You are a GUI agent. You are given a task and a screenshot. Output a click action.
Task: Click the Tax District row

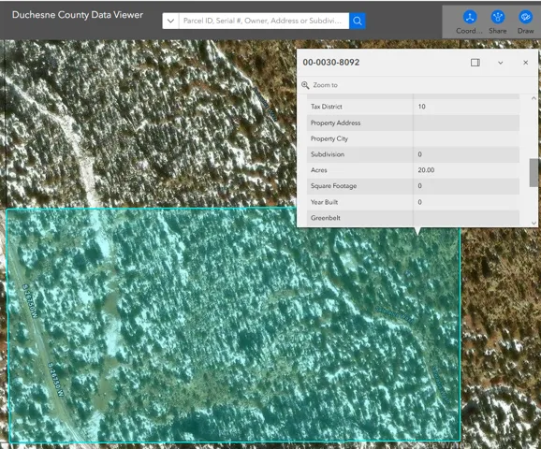(x=413, y=107)
